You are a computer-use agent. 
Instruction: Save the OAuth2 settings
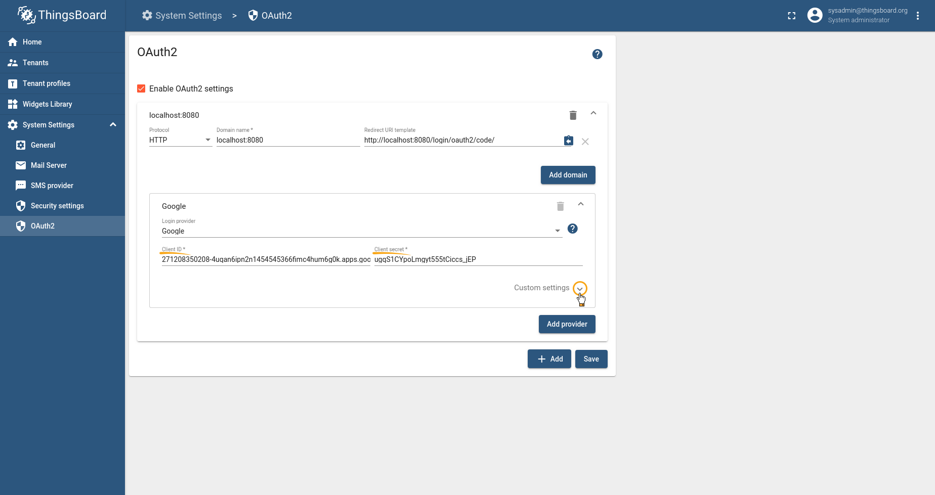point(591,359)
